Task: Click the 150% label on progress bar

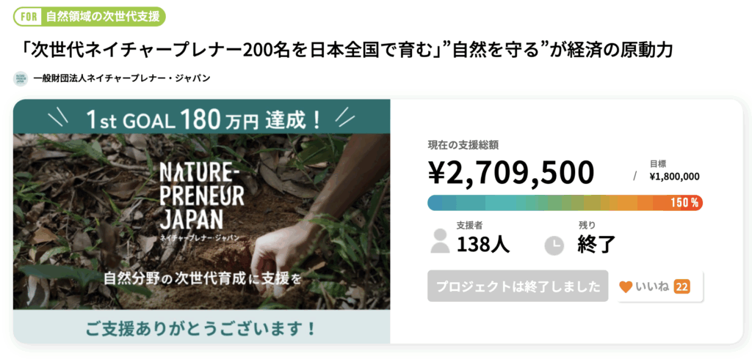Action: [684, 203]
